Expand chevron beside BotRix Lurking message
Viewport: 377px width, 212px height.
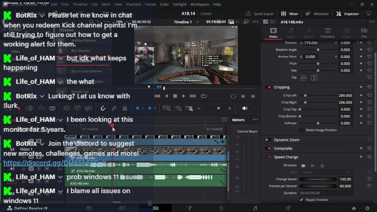[x=42, y=96]
